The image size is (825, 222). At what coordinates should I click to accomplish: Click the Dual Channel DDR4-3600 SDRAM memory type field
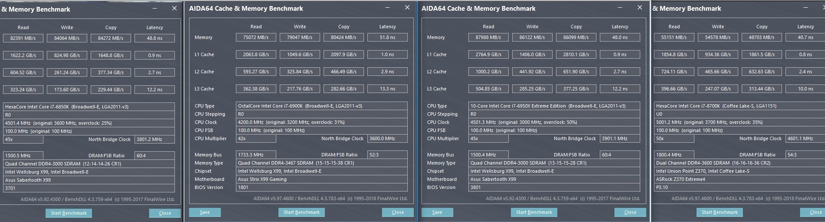point(738,163)
